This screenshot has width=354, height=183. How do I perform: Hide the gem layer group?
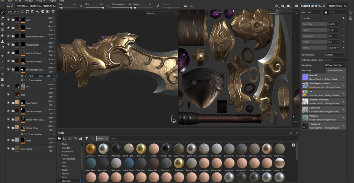tap(8, 20)
